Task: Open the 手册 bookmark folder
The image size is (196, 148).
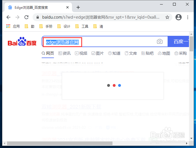Action: coord(46,26)
